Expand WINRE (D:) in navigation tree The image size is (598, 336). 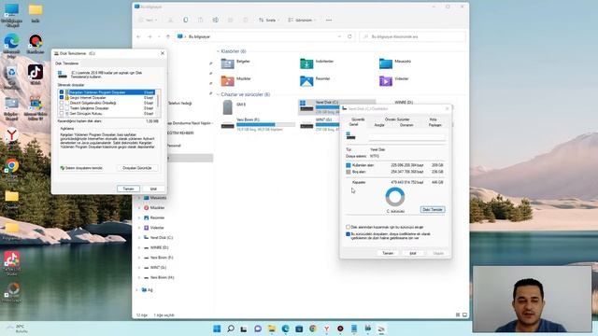pyautogui.click(x=139, y=247)
